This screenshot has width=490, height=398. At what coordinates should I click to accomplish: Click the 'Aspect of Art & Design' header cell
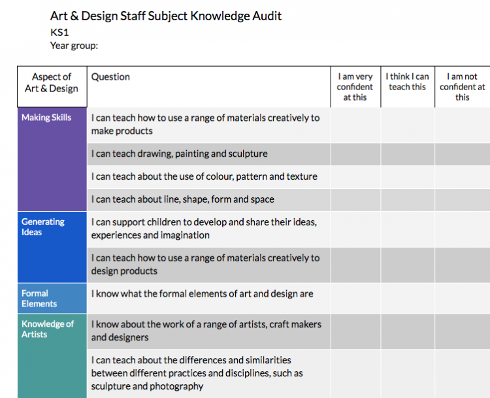[52, 87]
